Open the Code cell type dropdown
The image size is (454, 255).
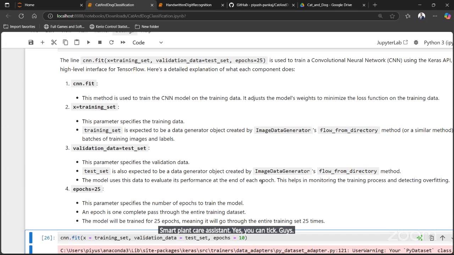coord(148,42)
